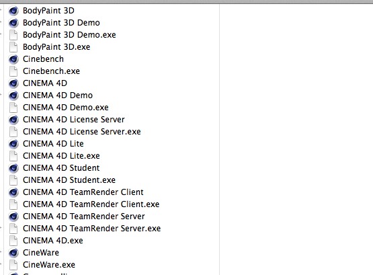Click the BodyPaint 3D Demo app icon
The width and height of the screenshot is (373, 275).
click(13, 23)
